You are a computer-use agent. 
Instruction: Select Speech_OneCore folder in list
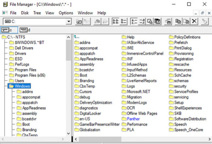[186, 130]
